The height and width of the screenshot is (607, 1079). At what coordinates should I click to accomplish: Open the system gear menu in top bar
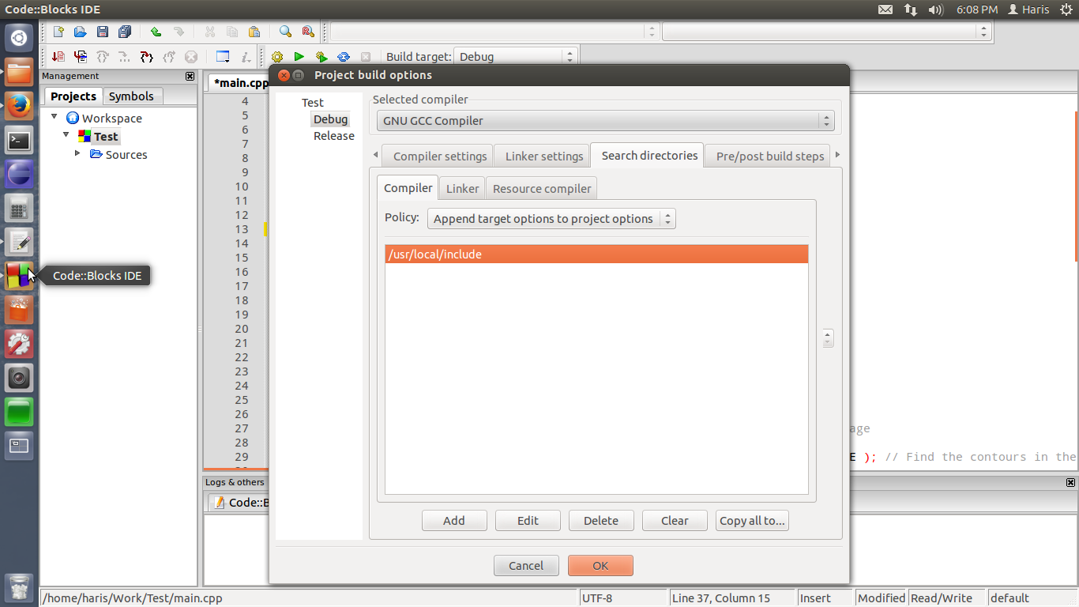tap(1066, 9)
